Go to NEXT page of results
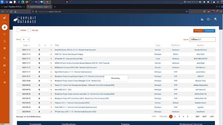 pos(205,117)
